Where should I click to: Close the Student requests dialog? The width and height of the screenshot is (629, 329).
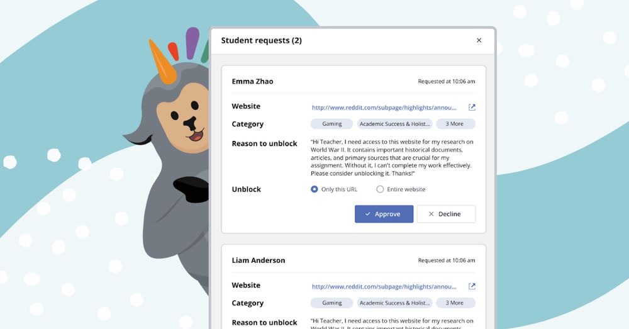pos(479,40)
